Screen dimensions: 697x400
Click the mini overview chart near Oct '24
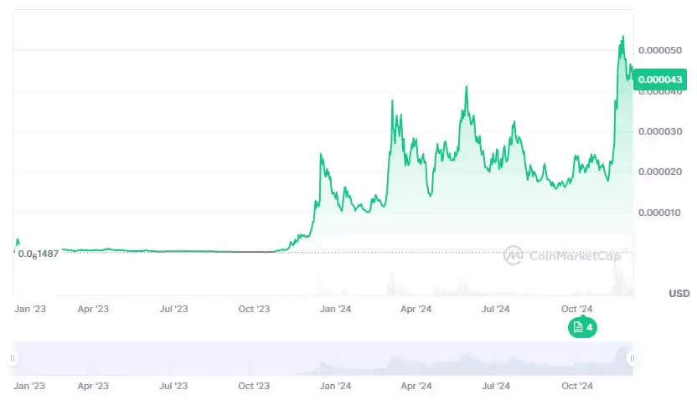click(x=576, y=360)
